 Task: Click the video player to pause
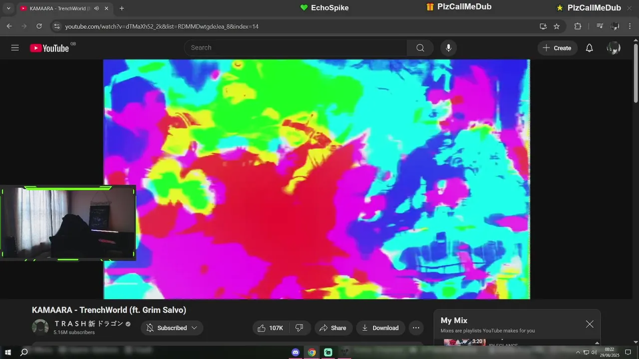317,179
